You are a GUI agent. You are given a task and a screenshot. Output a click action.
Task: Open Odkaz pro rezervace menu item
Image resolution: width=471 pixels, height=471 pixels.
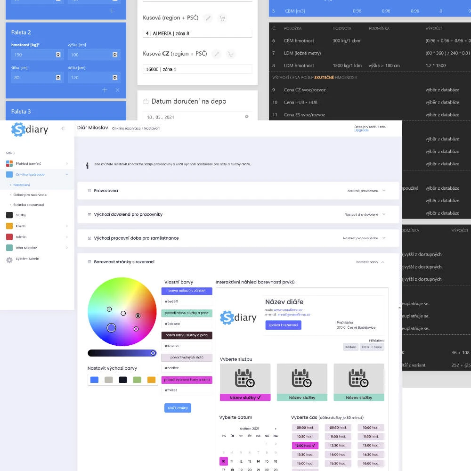click(x=31, y=195)
